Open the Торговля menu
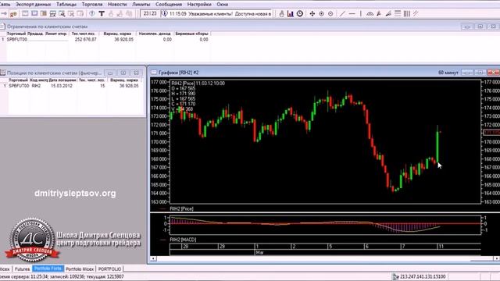Viewport: 500px width, 281px height. (92, 5)
